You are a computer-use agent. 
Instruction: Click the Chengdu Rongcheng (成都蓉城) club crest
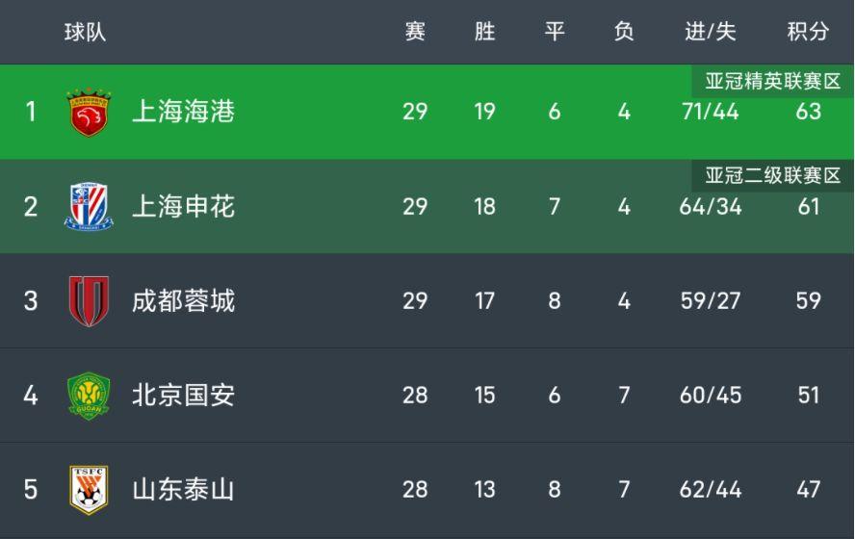click(x=89, y=301)
